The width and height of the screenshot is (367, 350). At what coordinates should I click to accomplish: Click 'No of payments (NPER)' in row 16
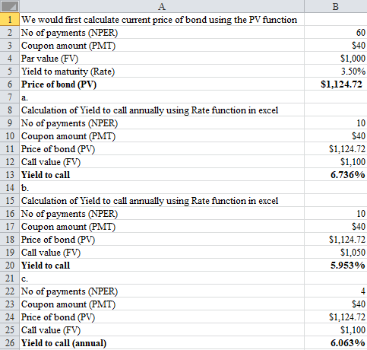(162, 213)
